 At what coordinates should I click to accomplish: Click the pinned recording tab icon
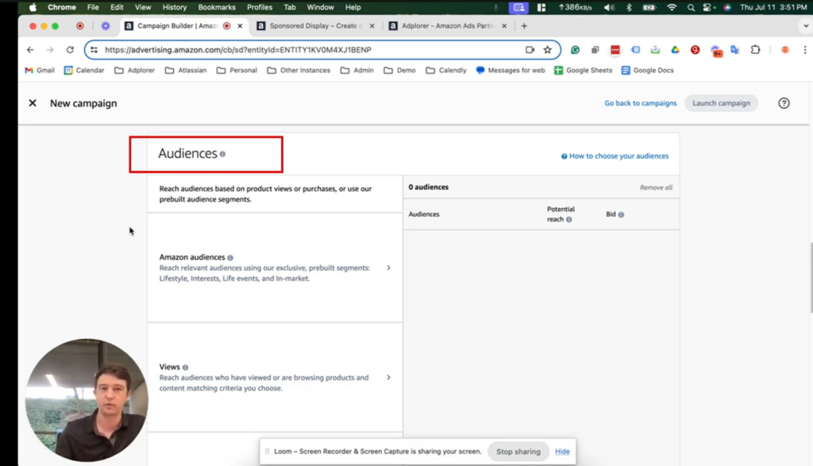click(x=80, y=26)
